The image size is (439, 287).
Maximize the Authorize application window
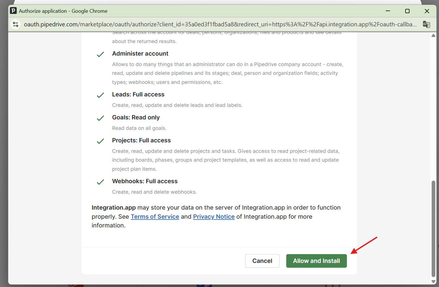(407, 11)
